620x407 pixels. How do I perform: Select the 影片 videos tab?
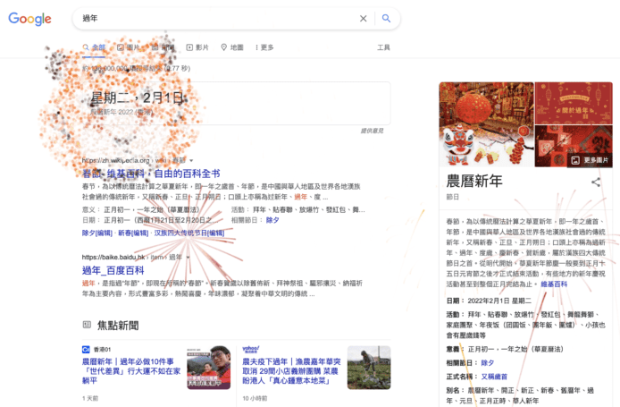[x=198, y=47]
